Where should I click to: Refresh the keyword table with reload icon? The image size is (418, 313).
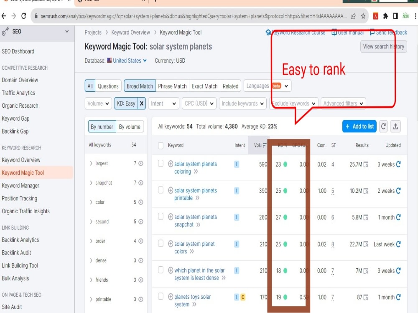383,126
